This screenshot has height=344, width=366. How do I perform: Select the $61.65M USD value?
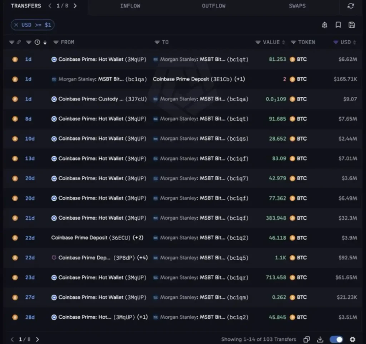click(x=346, y=277)
